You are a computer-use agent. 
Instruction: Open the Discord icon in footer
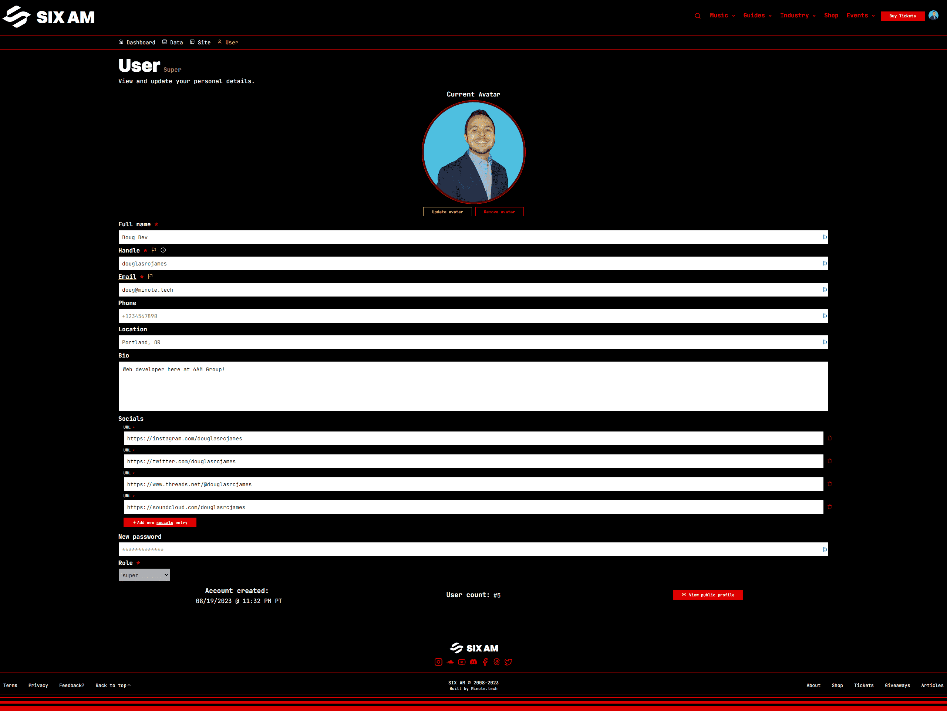tap(473, 662)
